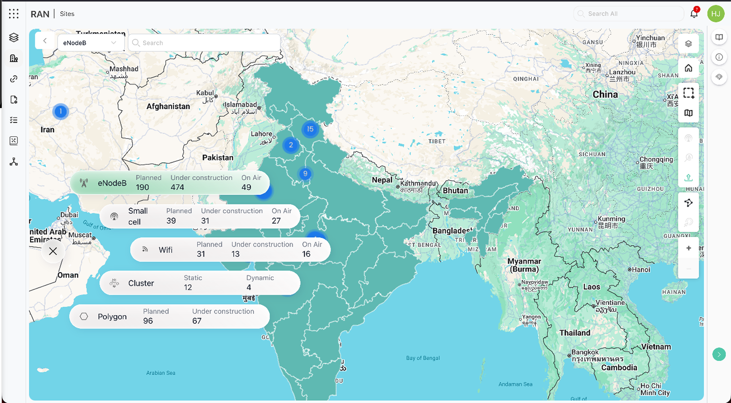Open the nine-dot app launcher grid
731x403 pixels.
(x=14, y=14)
